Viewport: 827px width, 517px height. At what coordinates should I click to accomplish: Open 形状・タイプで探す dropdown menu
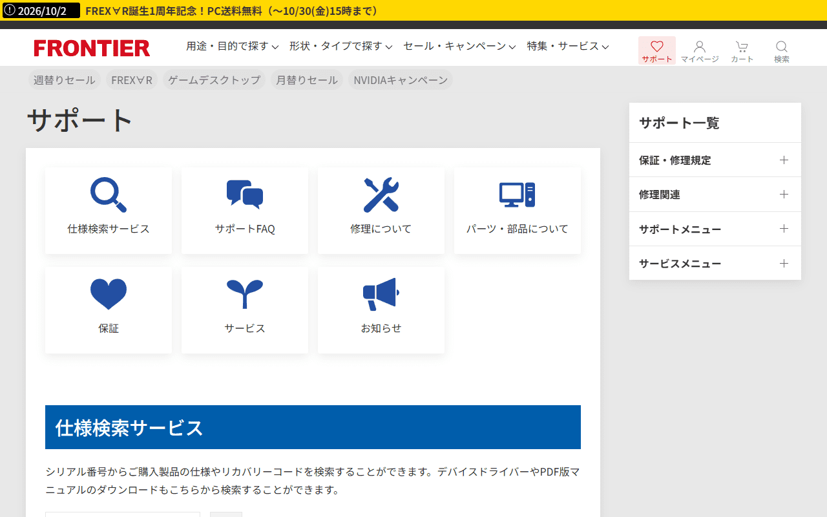pos(341,46)
